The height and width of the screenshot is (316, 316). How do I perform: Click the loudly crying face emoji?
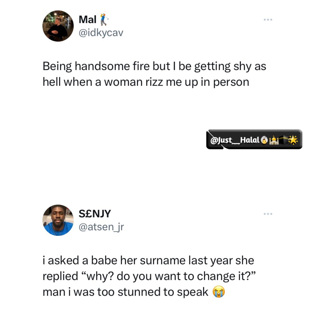(x=219, y=292)
